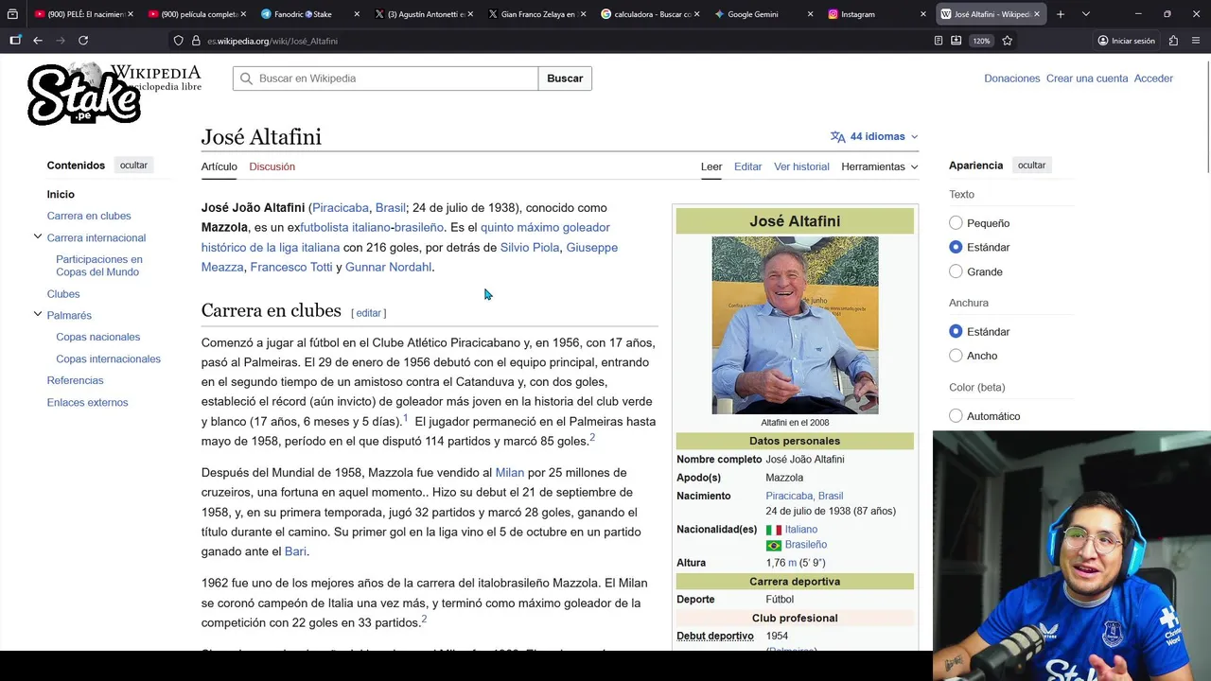
Task: Select Grande text size
Action: pos(956,271)
